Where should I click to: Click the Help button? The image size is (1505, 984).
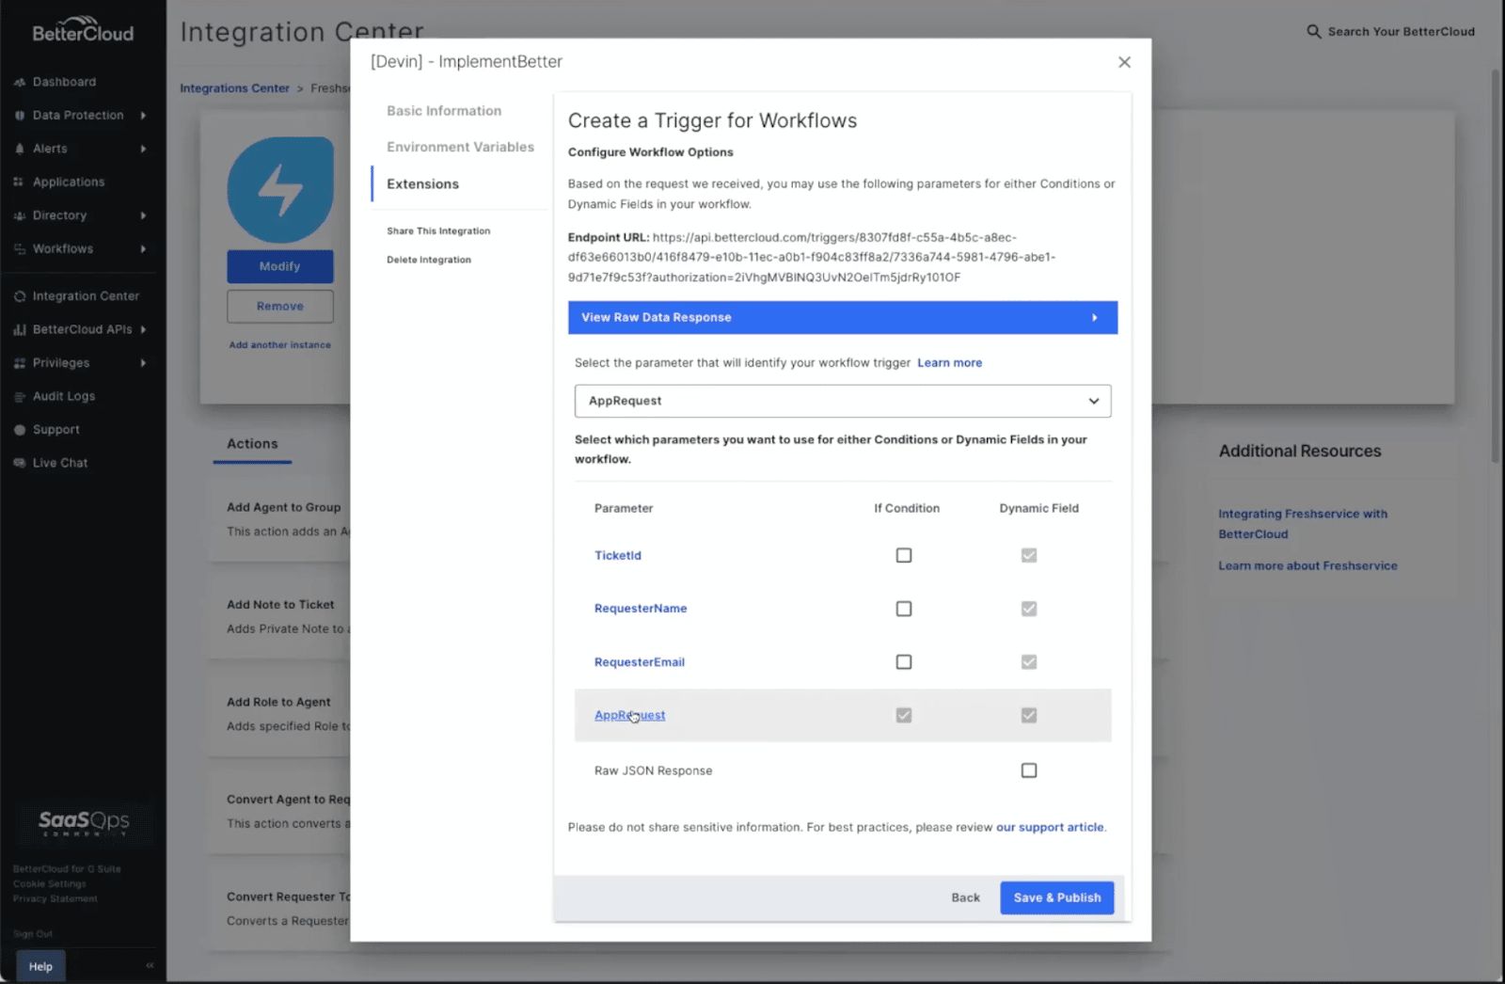[x=40, y=966]
